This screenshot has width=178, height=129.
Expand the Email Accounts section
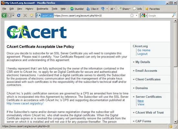[145, 71]
